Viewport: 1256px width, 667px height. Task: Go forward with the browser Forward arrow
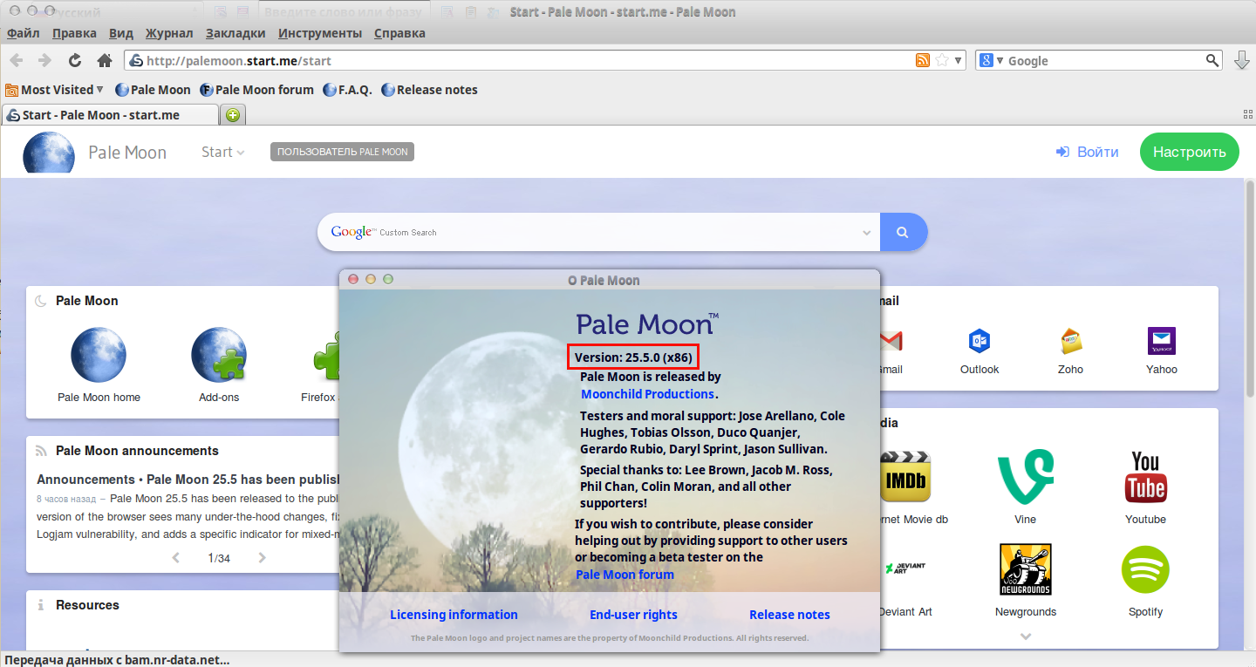pos(45,61)
